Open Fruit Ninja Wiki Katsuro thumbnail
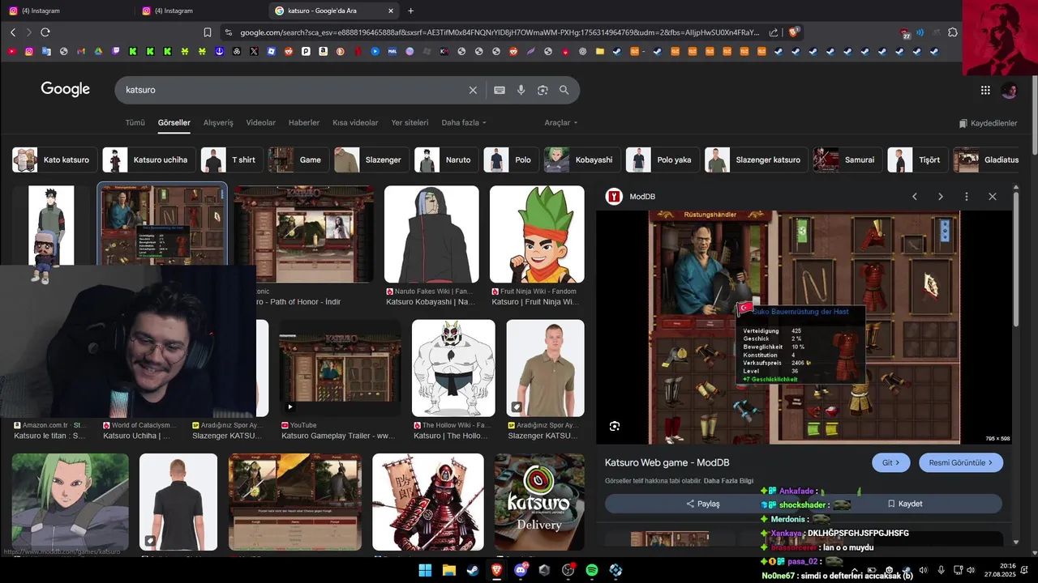 [x=537, y=234]
